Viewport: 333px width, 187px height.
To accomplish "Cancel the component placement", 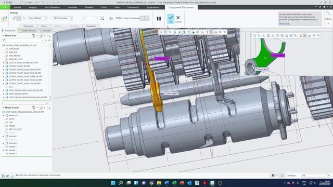I will 178,19.
